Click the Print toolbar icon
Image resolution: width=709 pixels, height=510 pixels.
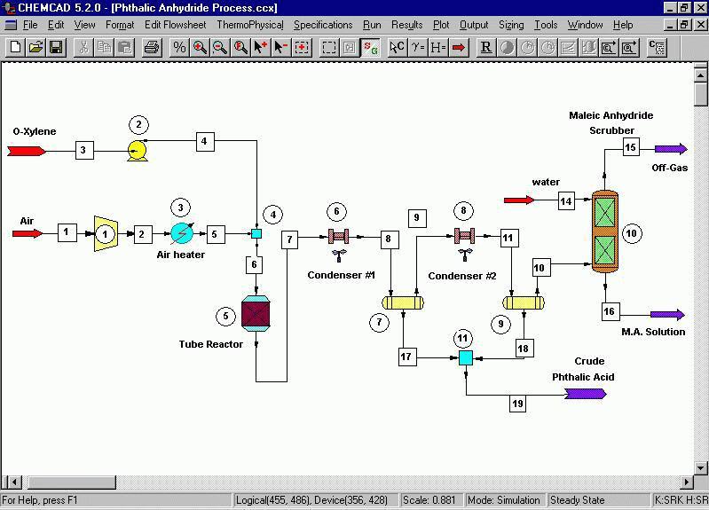pyautogui.click(x=152, y=47)
